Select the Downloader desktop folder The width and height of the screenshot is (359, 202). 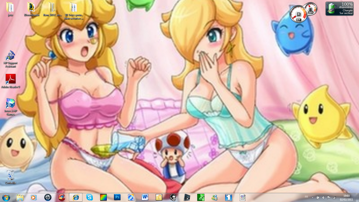coord(32,9)
